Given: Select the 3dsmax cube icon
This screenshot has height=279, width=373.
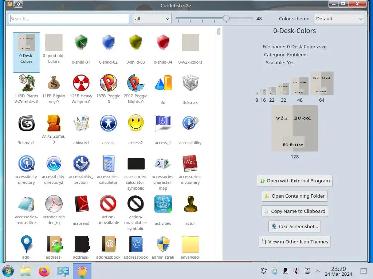Looking at the screenshot, I should coord(190,83).
